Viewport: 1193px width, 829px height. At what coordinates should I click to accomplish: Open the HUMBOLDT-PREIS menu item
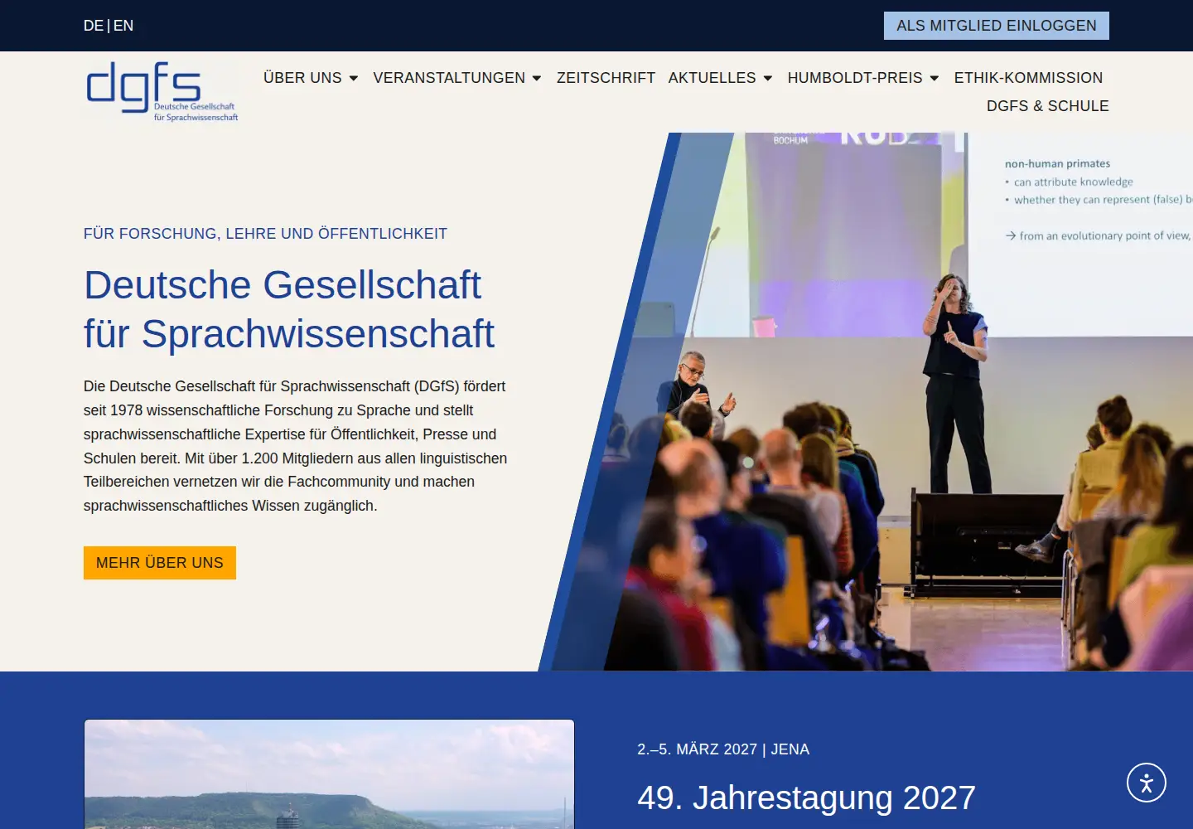tap(855, 78)
